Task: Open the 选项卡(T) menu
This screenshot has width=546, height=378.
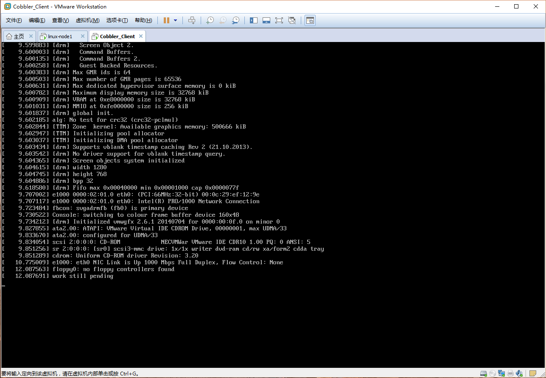Action: (x=117, y=20)
